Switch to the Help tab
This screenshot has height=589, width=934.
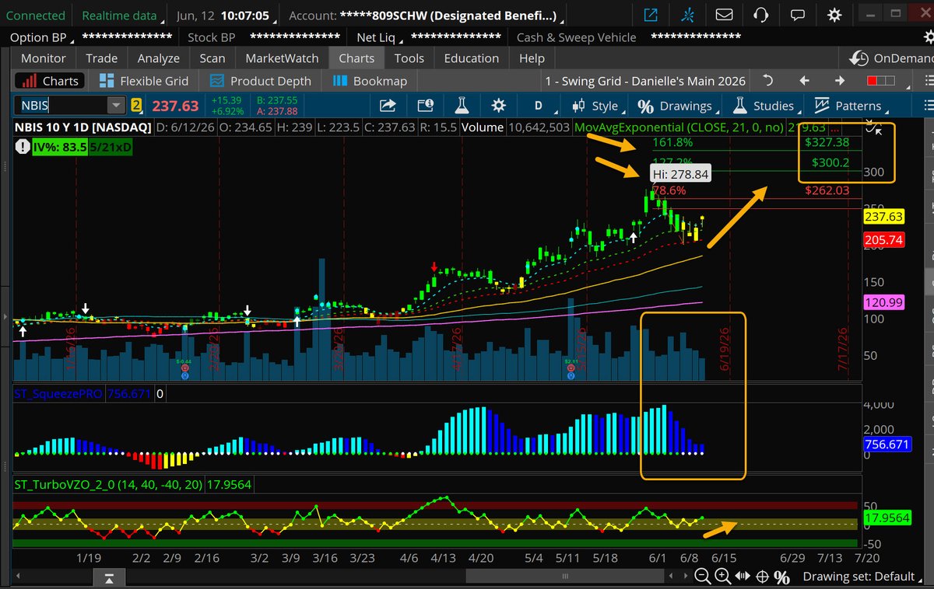[x=532, y=58]
